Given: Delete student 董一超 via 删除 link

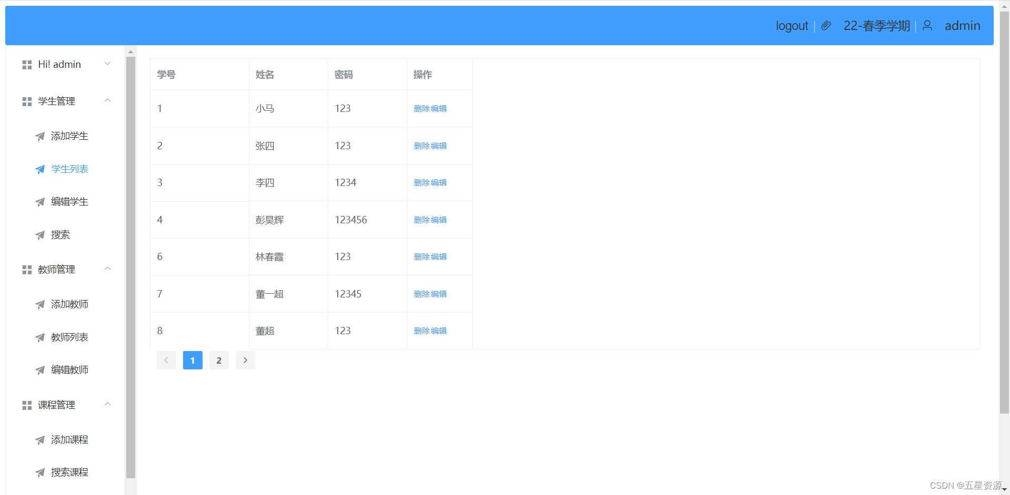Looking at the screenshot, I should pyautogui.click(x=422, y=294).
